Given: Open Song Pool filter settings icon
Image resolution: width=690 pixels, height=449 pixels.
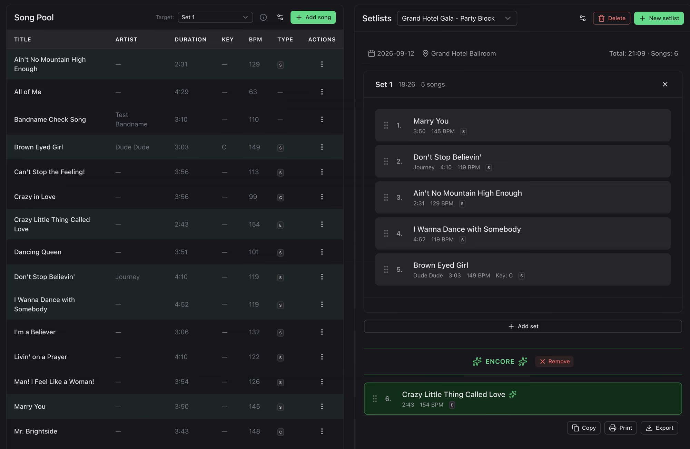Looking at the screenshot, I should pos(280,17).
